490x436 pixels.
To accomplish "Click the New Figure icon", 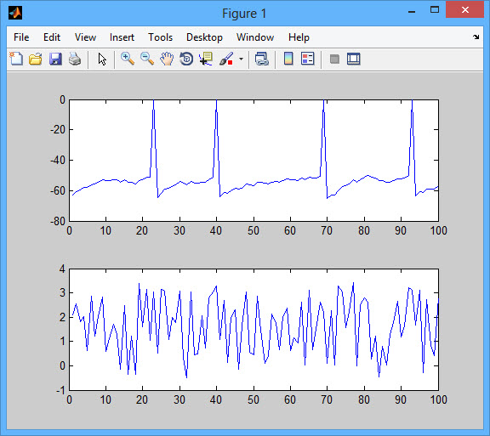I will tap(16, 59).
